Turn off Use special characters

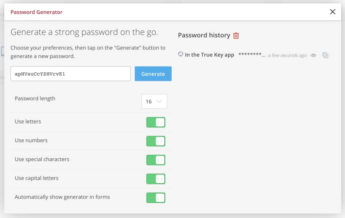point(156,160)
